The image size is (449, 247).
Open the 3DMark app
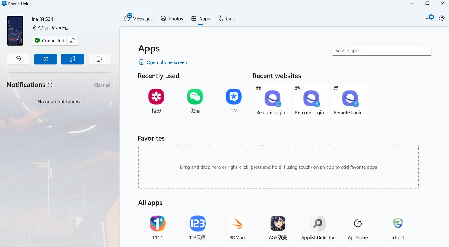237,224
